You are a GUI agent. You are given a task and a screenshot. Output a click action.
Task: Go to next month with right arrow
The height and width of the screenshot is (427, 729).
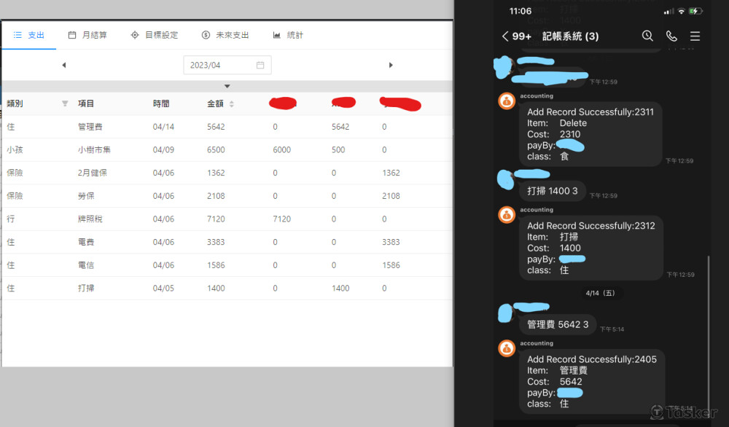coord(391,65)
